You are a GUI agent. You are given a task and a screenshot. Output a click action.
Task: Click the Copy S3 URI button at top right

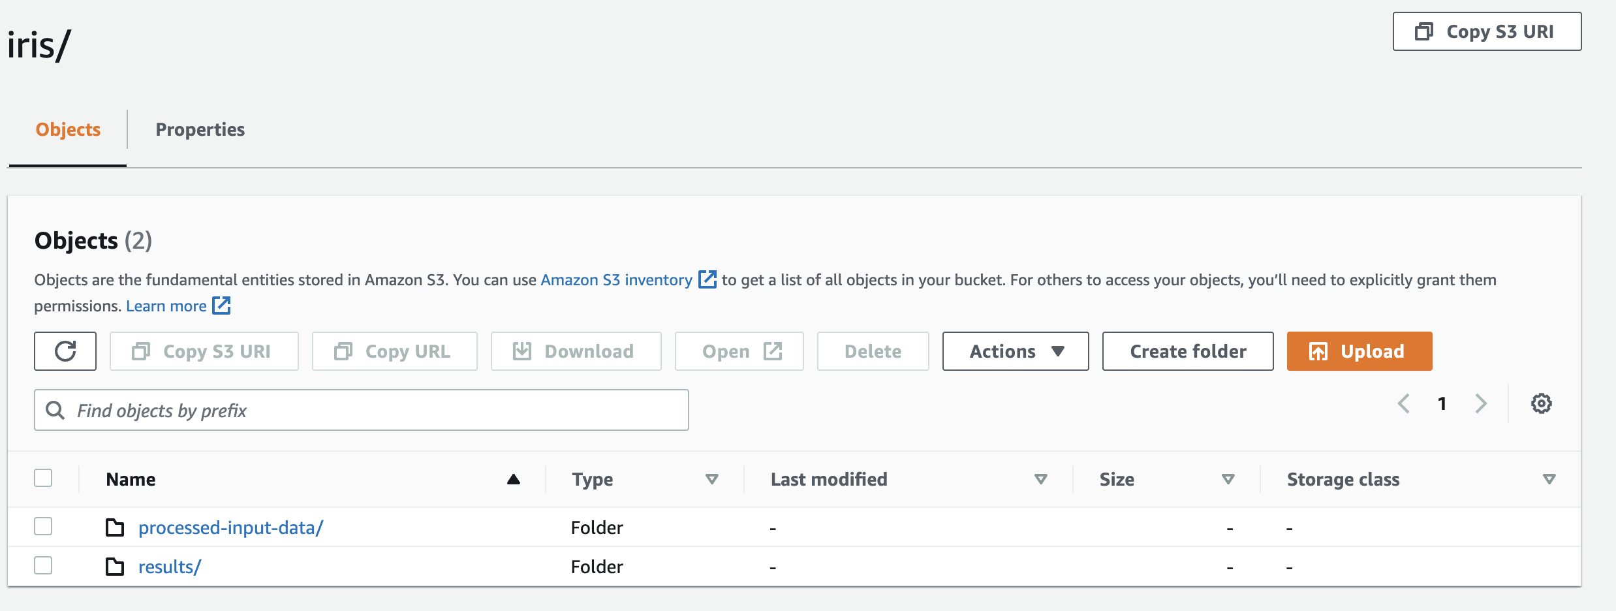pos(1487,31)
